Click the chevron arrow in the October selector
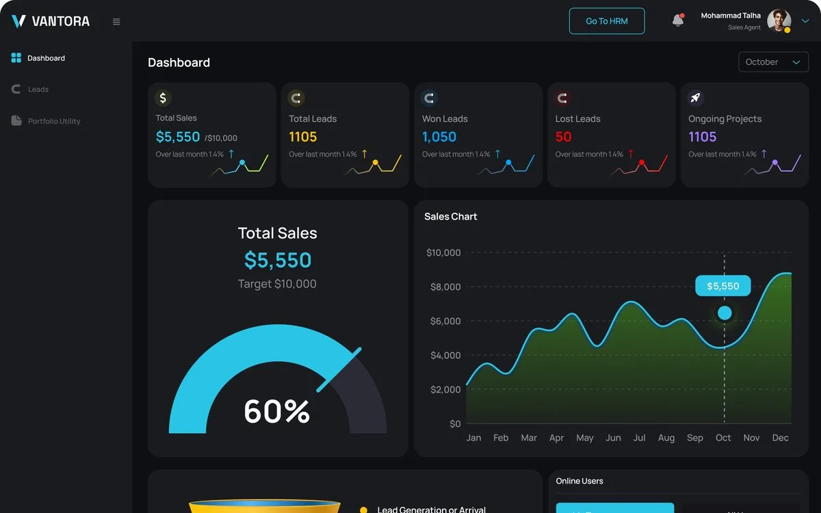Screen dimensions: 821x513 point(796,62)
